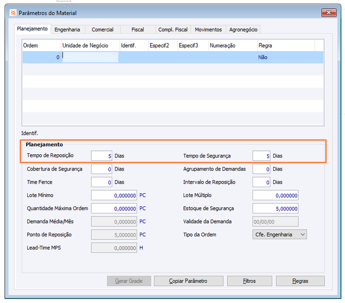
Task: Click the Não value in Regra column
Action: pyautogui.click(x=263, y=58)
